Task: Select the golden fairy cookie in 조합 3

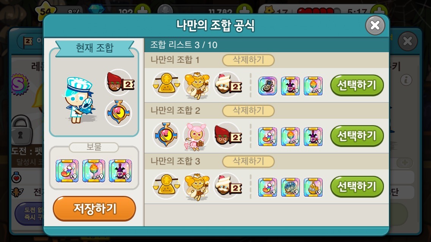Action: tap(197, 187)
